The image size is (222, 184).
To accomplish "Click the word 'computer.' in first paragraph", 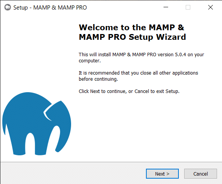I will point(90,61).
